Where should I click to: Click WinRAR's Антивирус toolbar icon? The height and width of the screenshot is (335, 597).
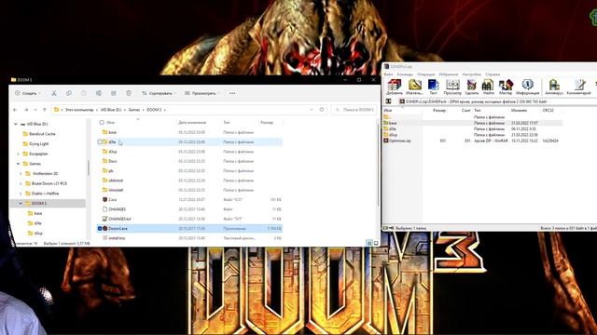[x=554, y=87]
